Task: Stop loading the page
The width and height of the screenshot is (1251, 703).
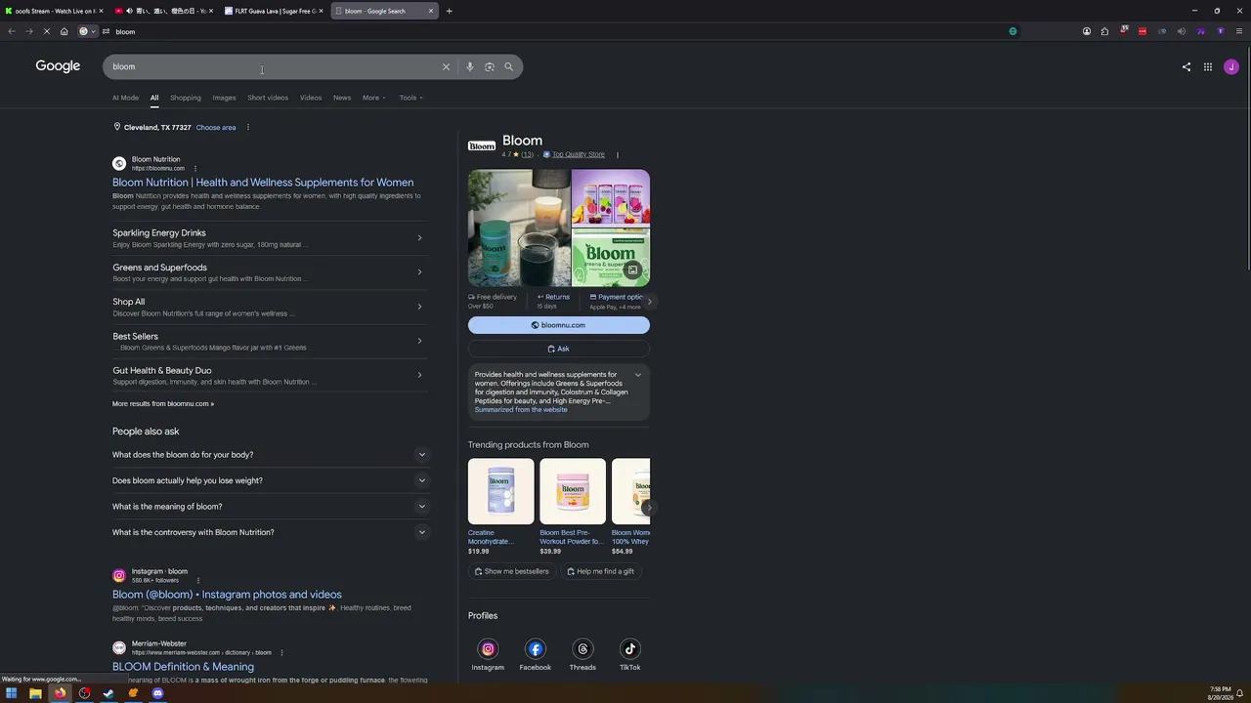Action: pyautogui.click(x=46, y=31)
